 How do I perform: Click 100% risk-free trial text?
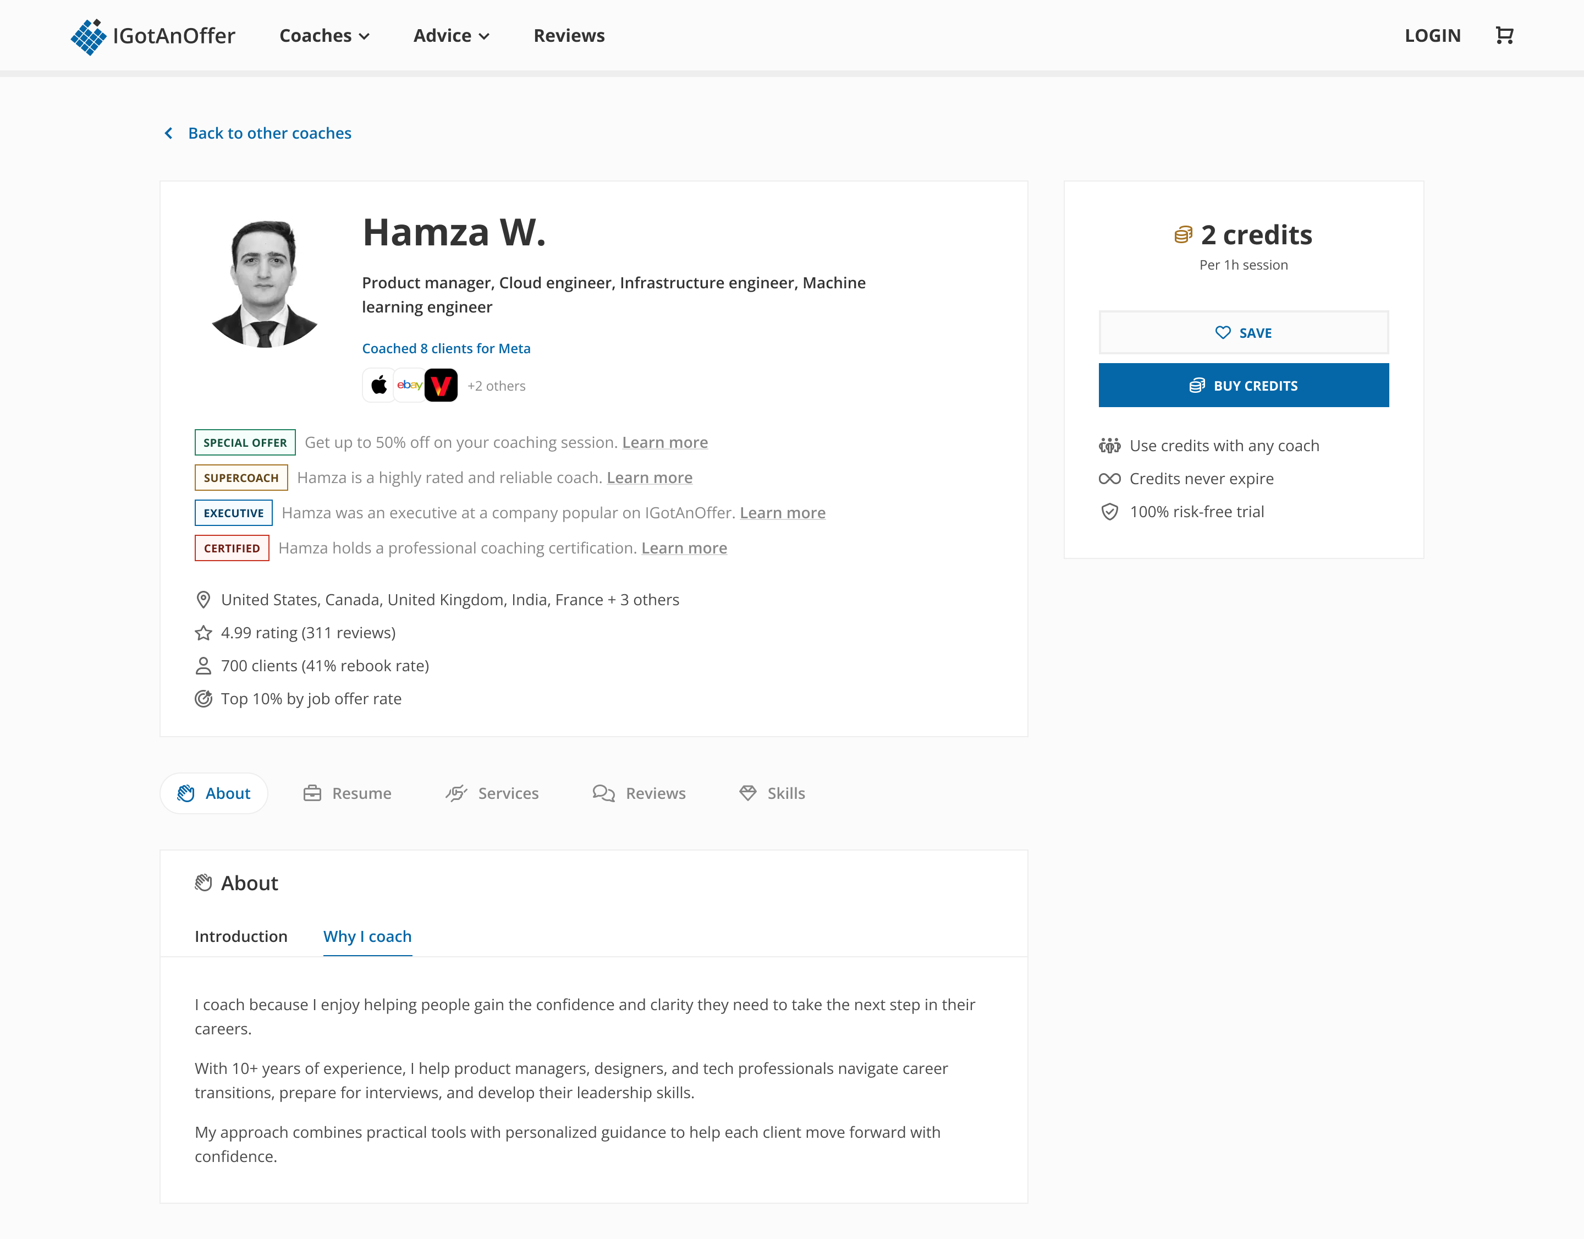[1197, 512]
